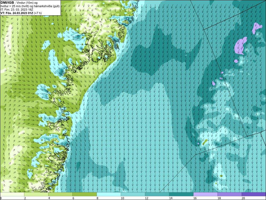The width and height of the screenshot is (266, 200).
Task: Click the 'Vindur (10m) og' text
Action: pos(27,3)
